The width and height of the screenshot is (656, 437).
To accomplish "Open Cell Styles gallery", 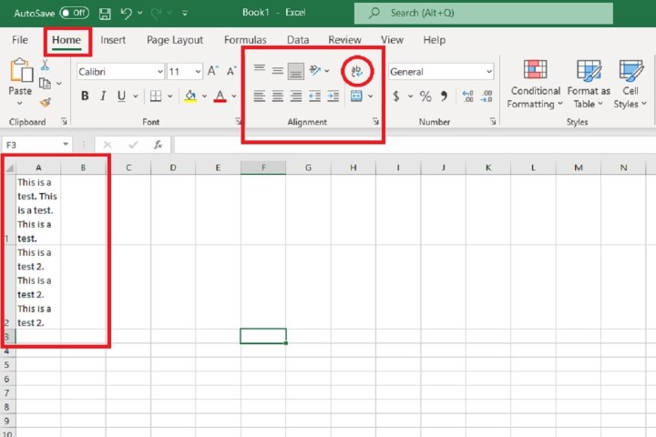I will tap(630, 85).
